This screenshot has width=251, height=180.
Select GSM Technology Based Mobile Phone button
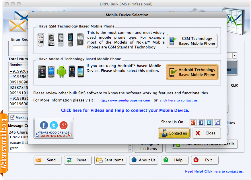(x=192, y=41)
